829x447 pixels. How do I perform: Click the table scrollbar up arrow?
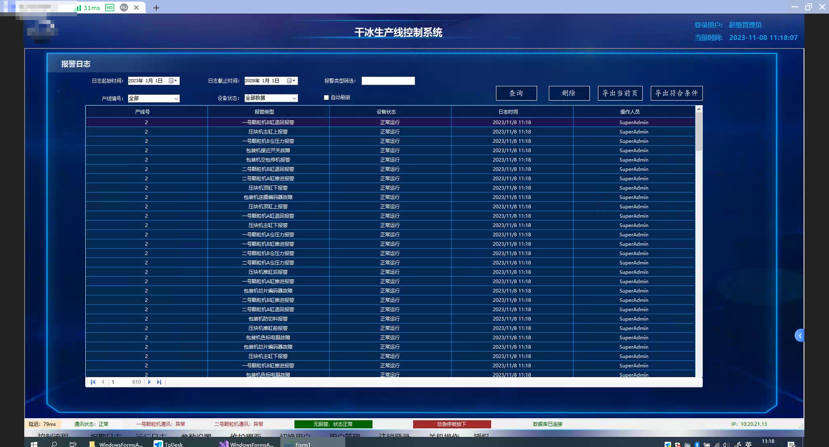click(x=699, y=109)
